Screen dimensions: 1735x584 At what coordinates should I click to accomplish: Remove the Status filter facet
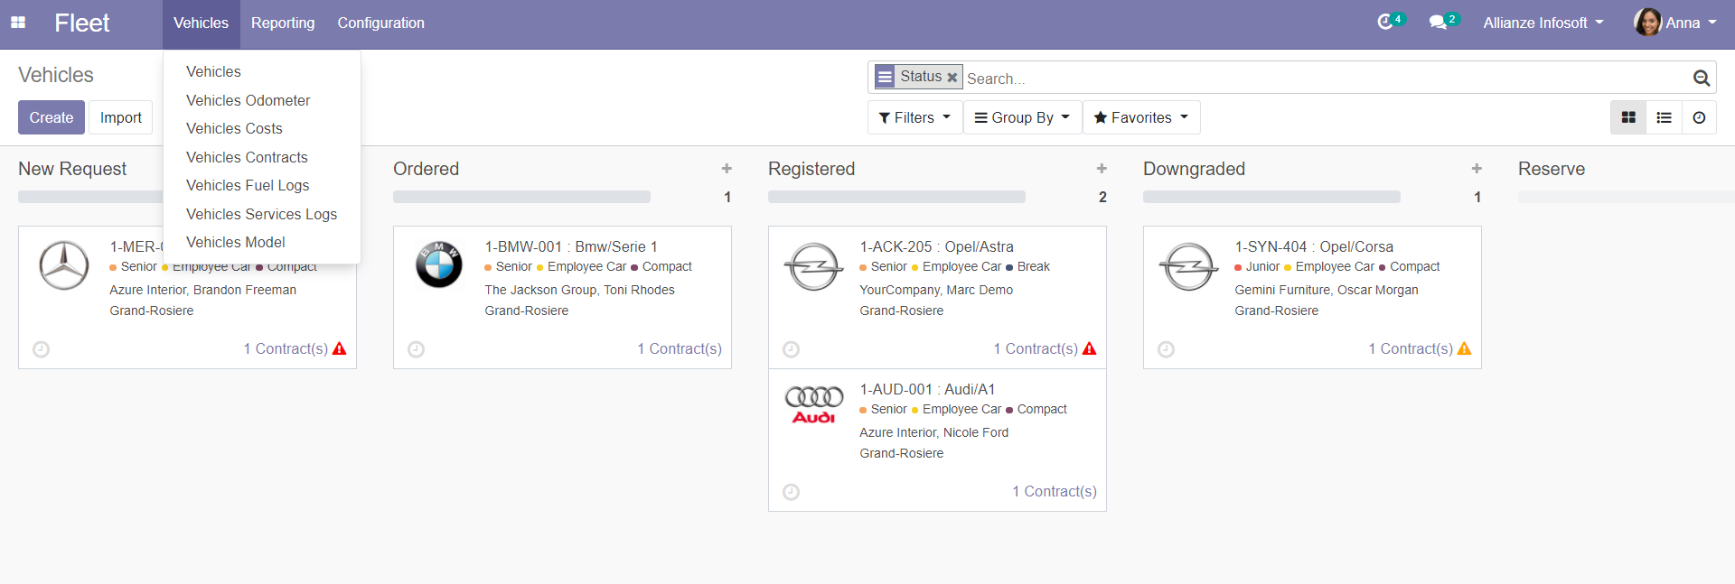[x=952, y=78]
